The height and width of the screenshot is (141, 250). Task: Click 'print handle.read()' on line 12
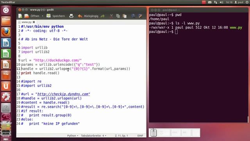[x=40, y=73]
